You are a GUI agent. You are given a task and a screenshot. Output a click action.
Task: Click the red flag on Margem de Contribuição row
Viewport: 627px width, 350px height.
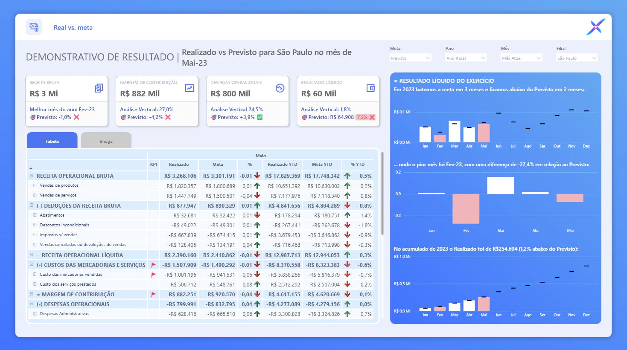coord(153,295)
